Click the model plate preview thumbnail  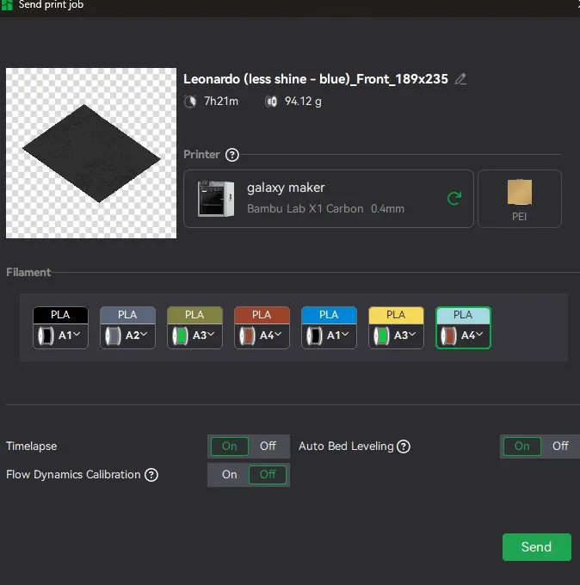[x=91, y=153]
